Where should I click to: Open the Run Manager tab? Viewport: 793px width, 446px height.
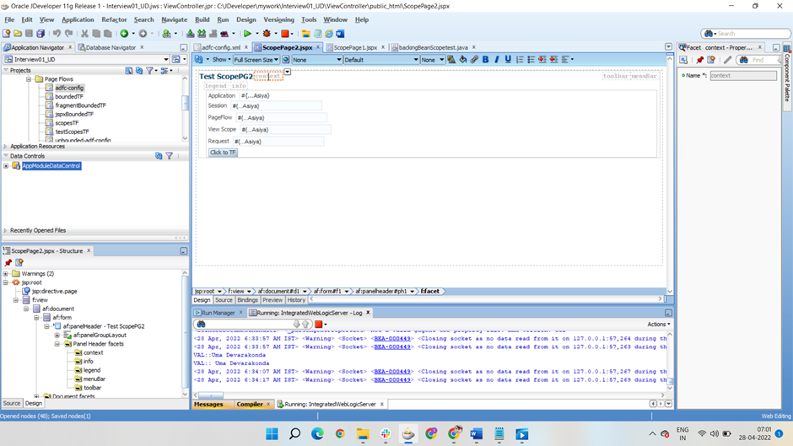[x=218, y=313]
